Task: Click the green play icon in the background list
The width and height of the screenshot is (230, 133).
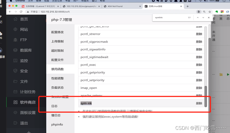Action: pyautogui.click(x=228, y=74)
